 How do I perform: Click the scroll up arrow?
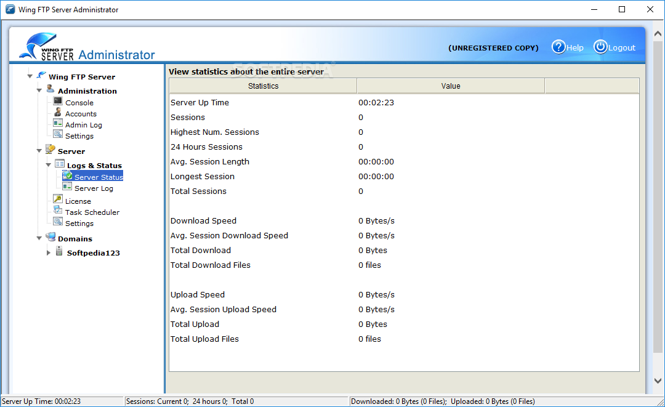pyautogui.click(x=658, y=33)
